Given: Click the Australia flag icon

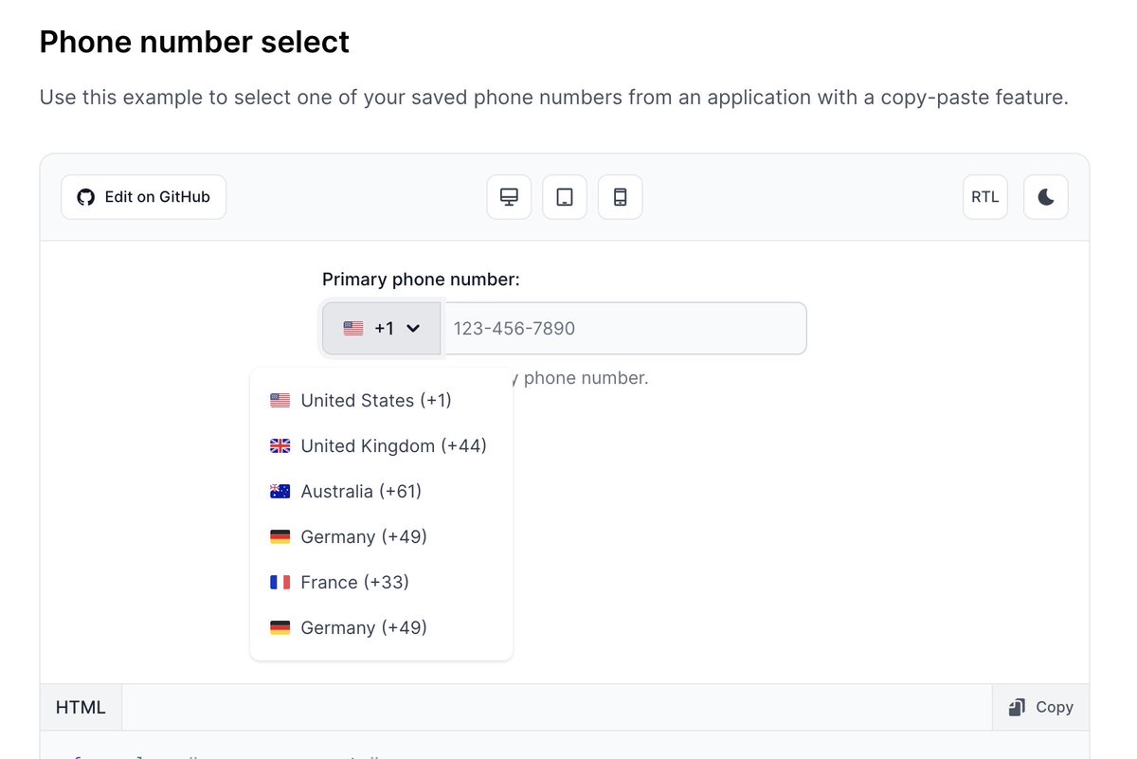Looking at the screenshot, I should click(280, 492).
